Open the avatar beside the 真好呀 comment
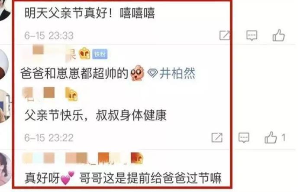 click(x=5, y=169)
